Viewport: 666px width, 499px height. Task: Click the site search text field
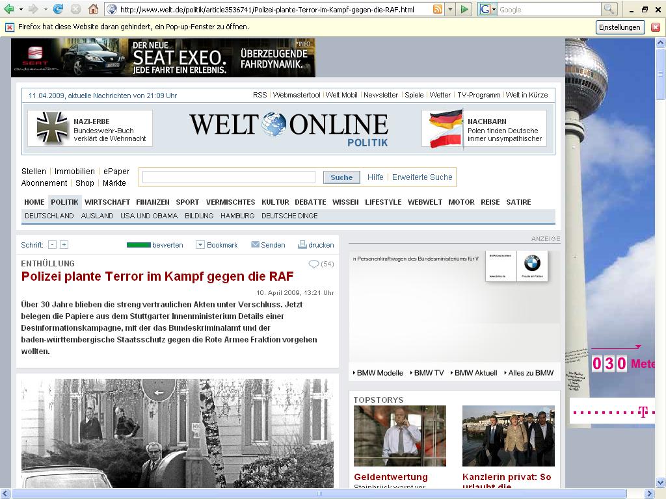(x=229, y=177)
